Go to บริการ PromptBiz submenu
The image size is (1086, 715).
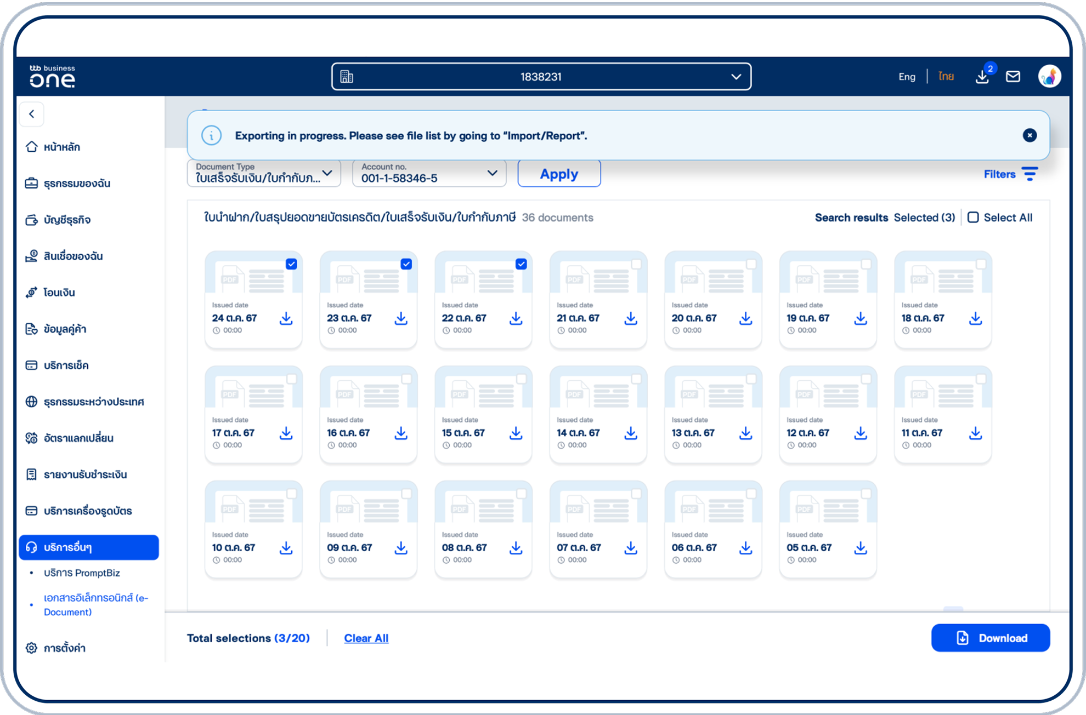point(82,573)
